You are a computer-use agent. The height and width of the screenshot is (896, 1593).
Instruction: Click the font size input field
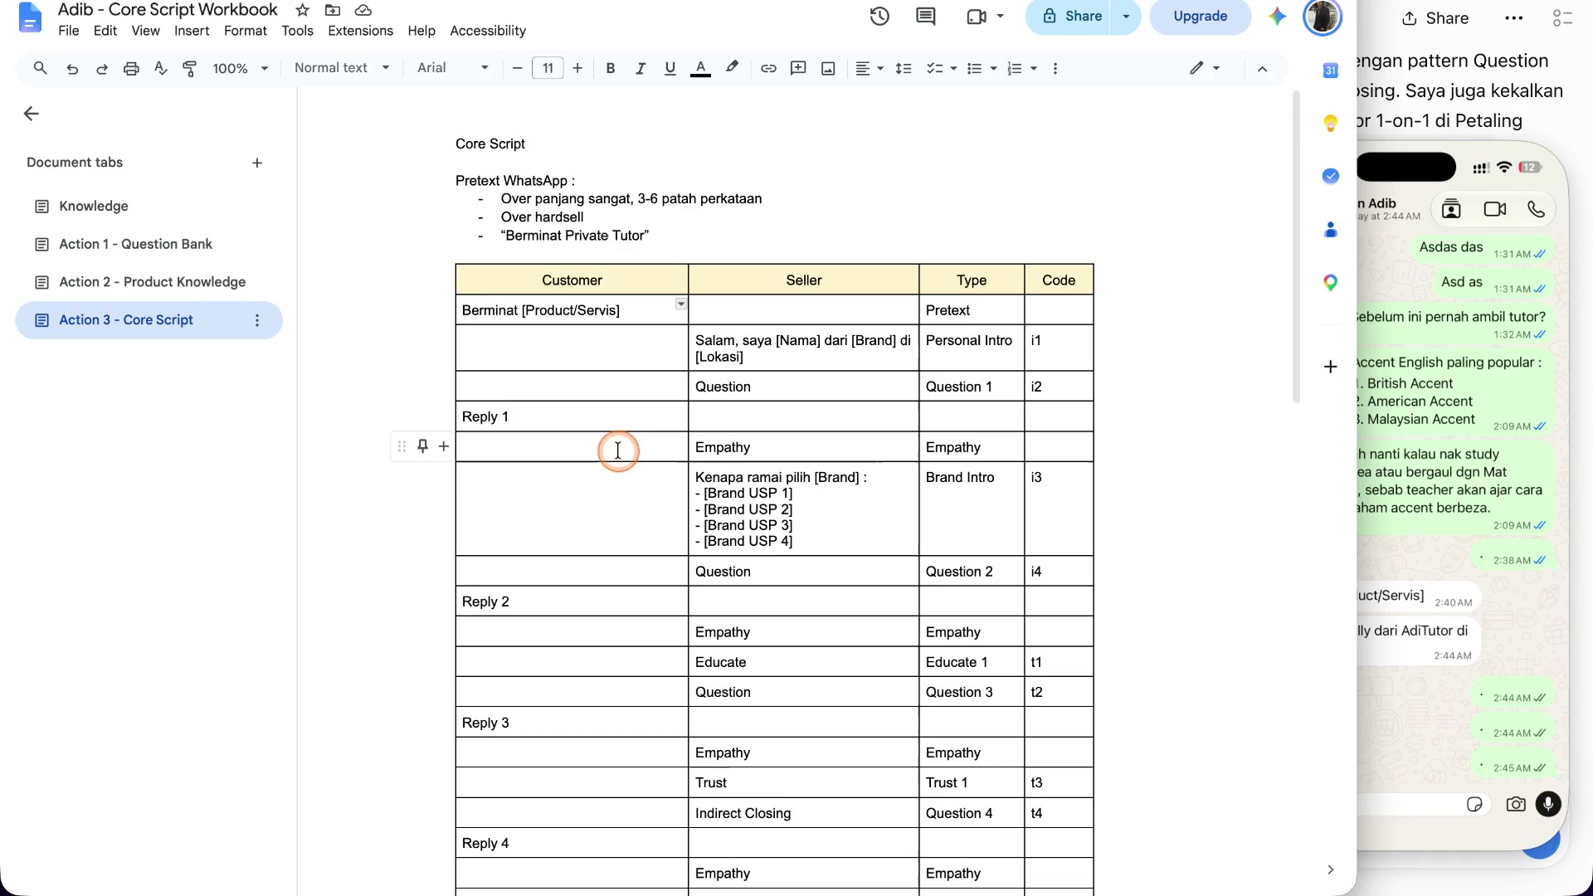548,69
